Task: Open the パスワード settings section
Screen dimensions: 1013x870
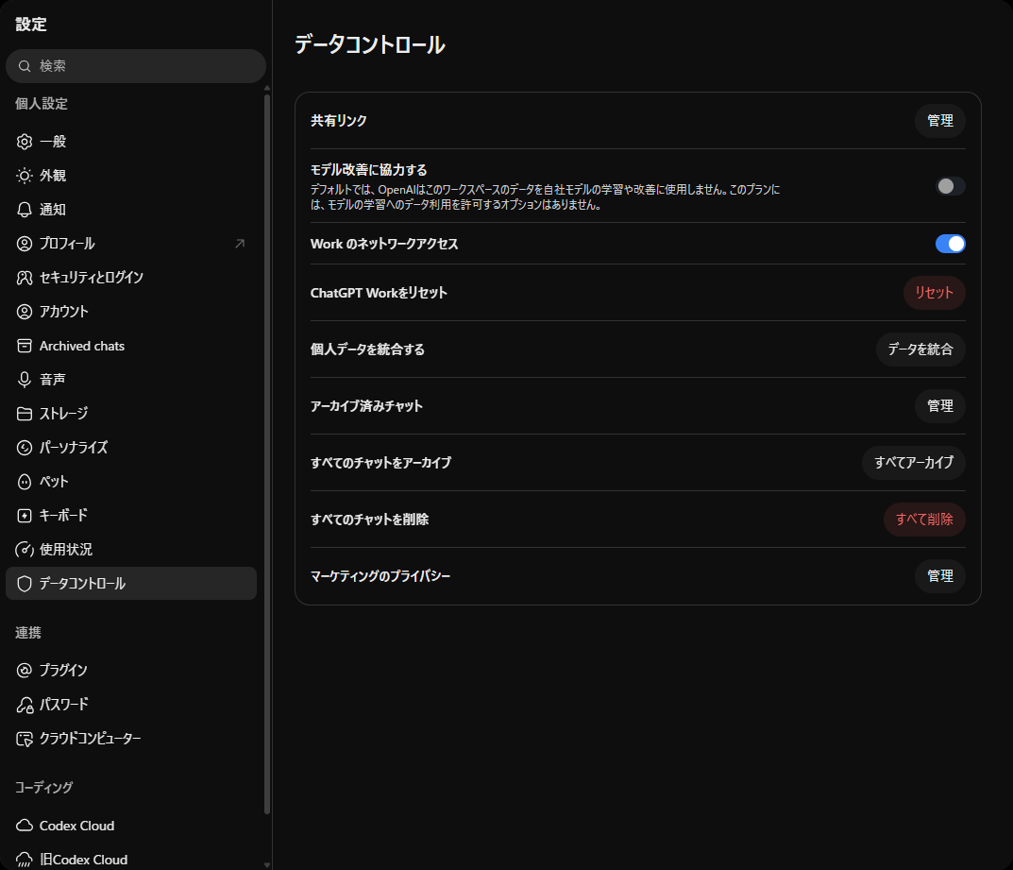Action: click(x=131, y=705)
